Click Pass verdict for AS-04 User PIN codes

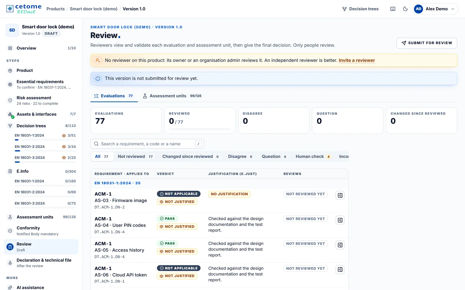(x=167, y=218)
